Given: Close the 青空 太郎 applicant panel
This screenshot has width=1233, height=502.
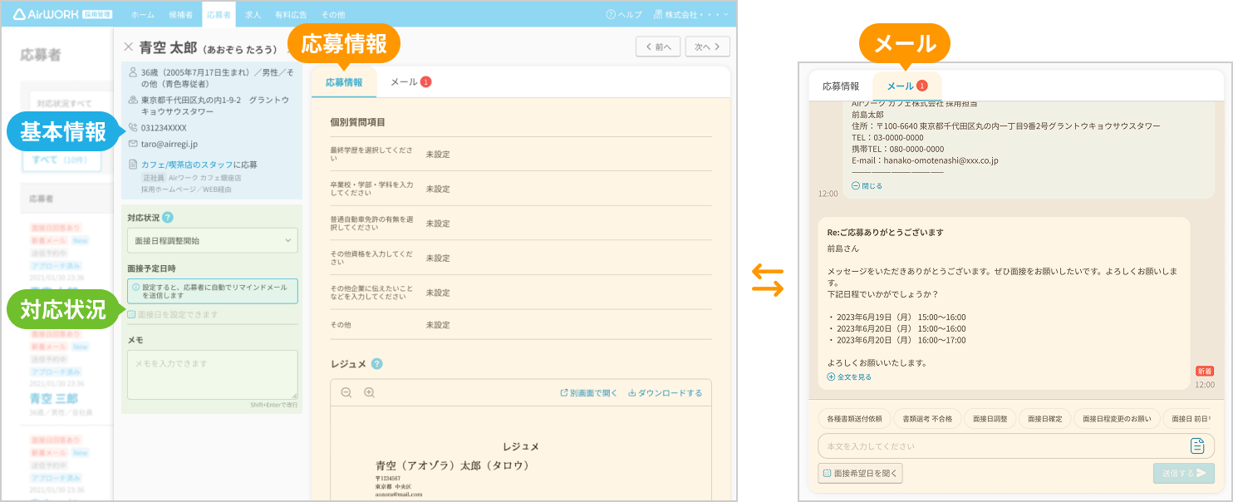Looking at the screenshot, I should point(128,47).
